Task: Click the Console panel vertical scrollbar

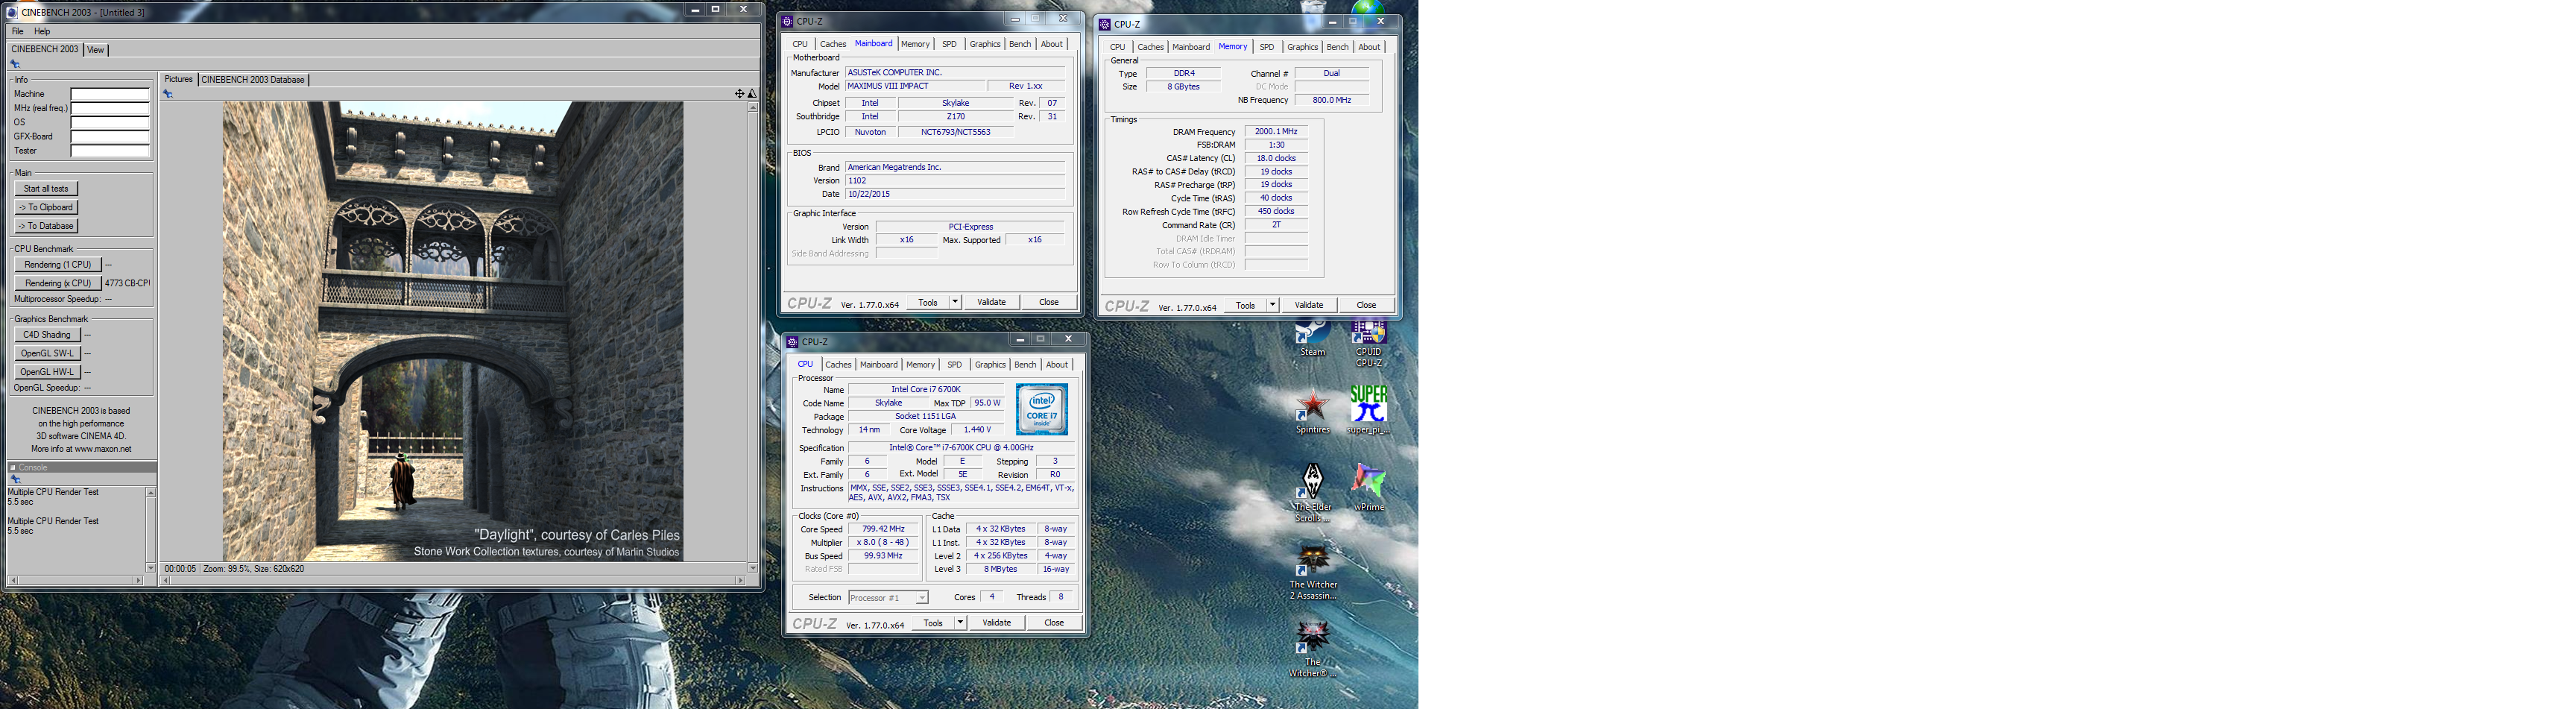Action: click(151, 530)
